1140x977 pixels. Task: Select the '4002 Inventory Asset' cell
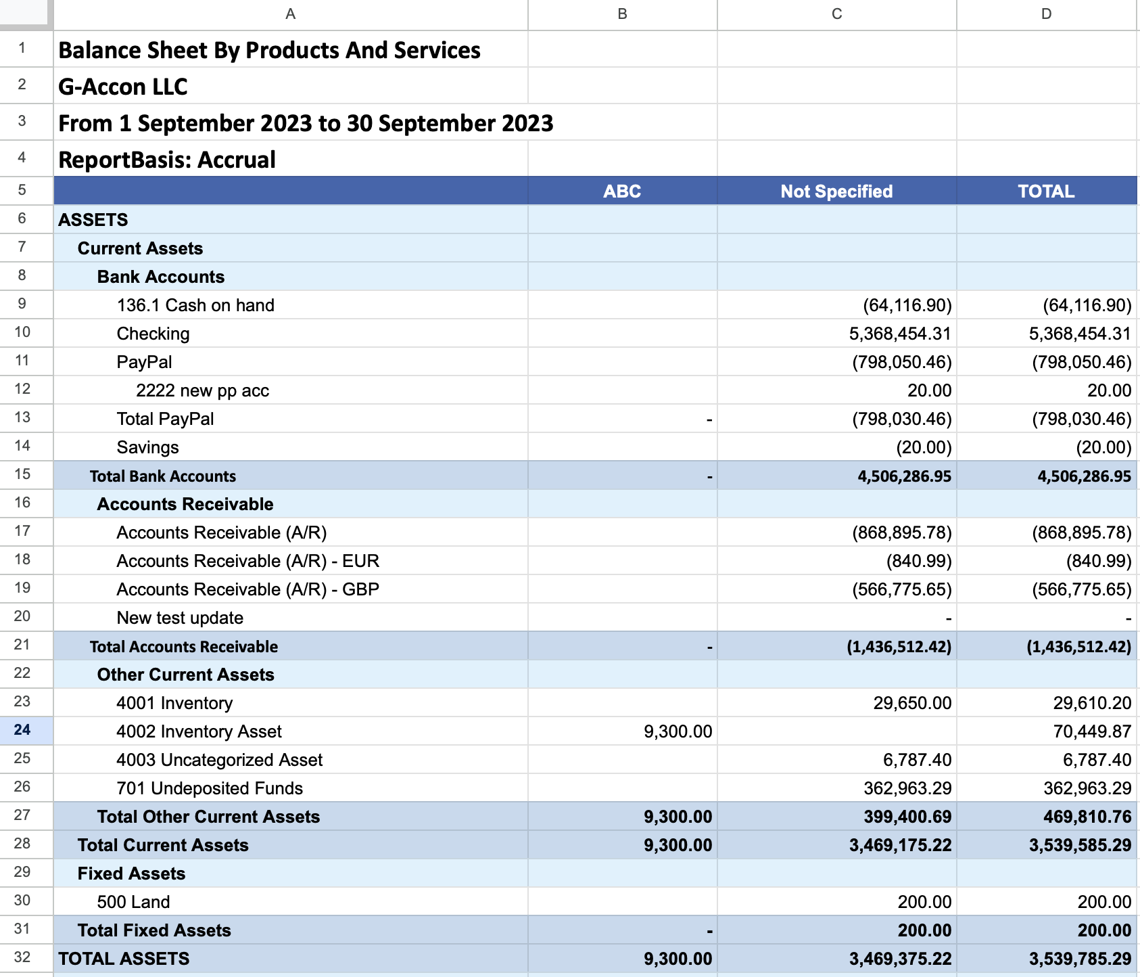[x=291, y=731]
